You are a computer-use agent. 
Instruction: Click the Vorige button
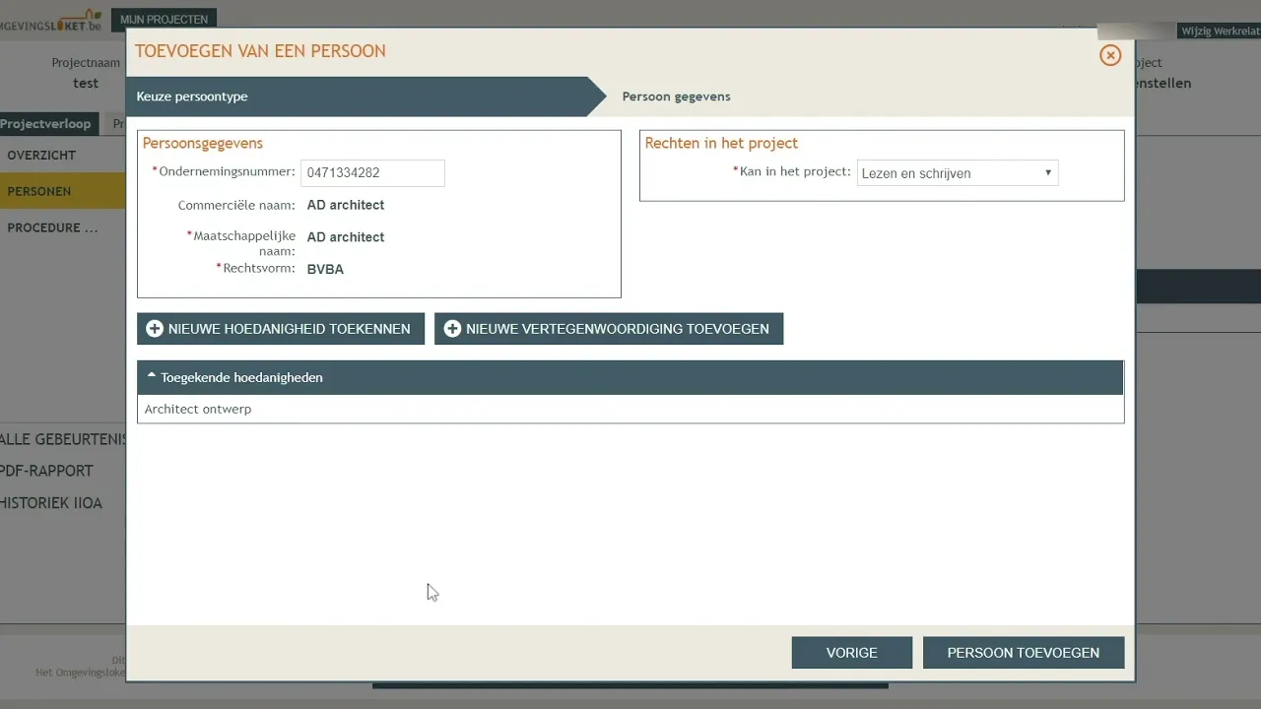(851, 653)
